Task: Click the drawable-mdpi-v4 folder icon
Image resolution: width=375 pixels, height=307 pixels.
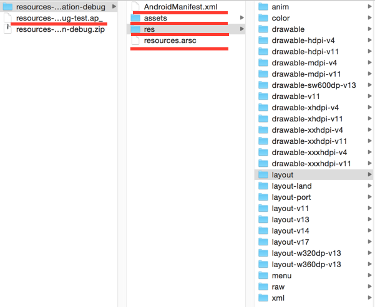Action: [x=263, y=63]
